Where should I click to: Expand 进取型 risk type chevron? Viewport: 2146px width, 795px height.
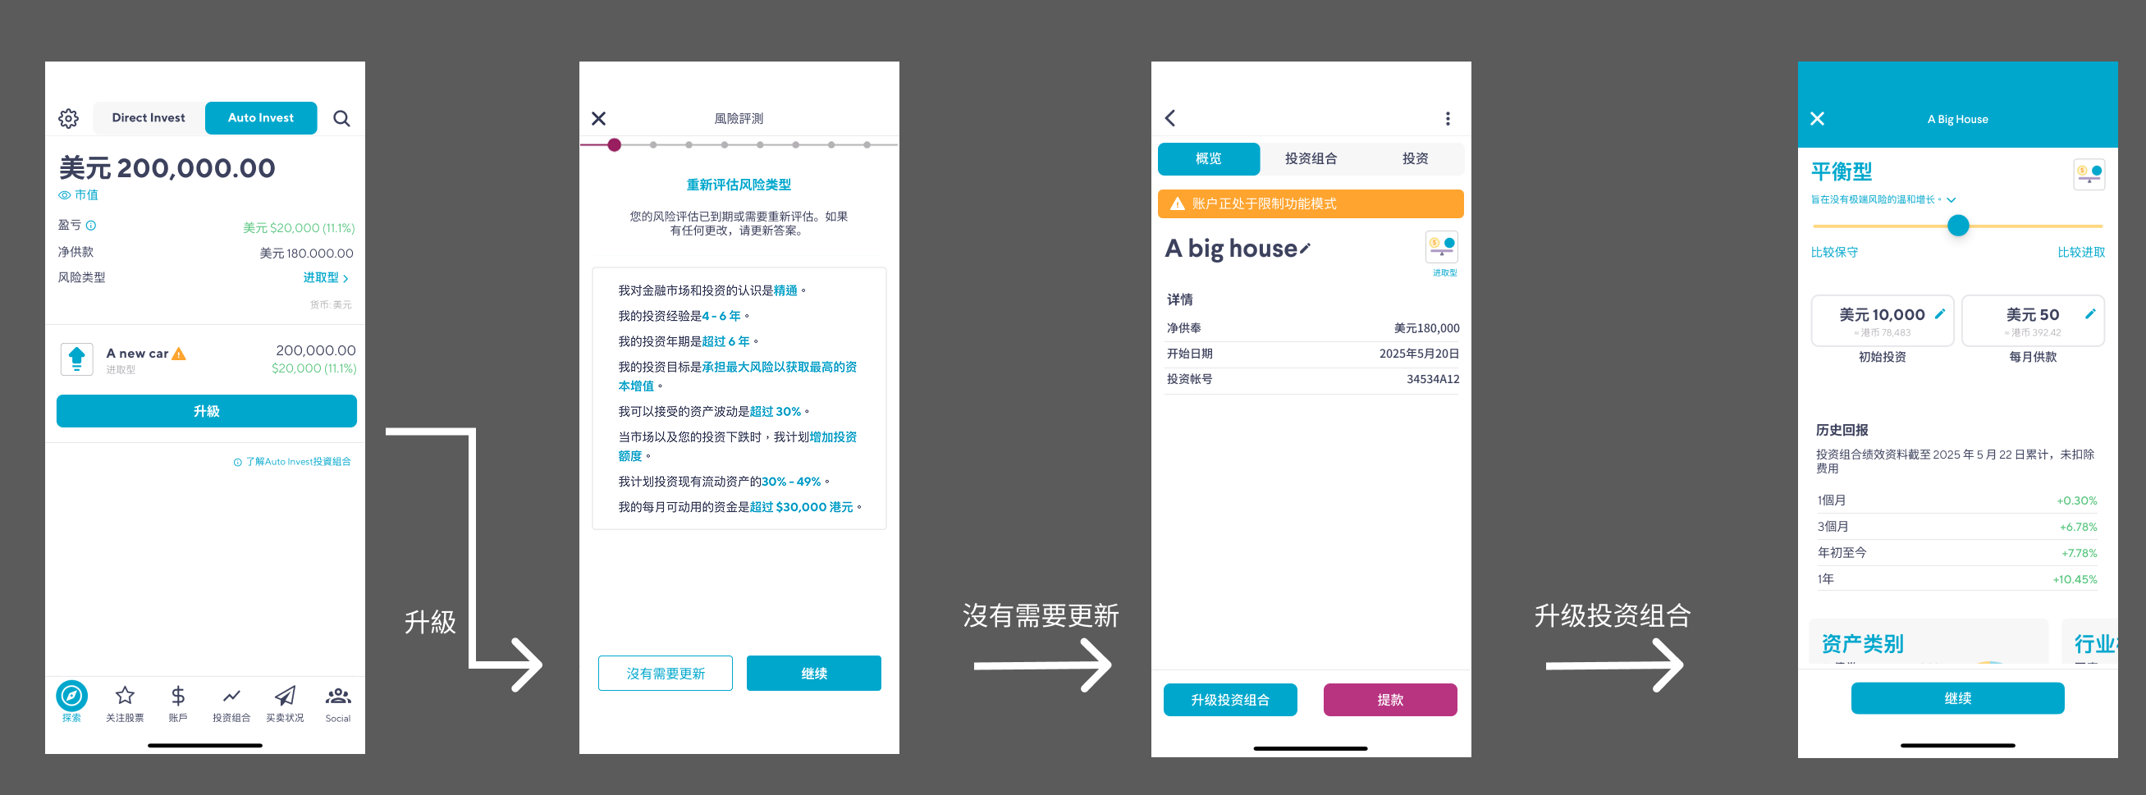[x=345, y=278]
